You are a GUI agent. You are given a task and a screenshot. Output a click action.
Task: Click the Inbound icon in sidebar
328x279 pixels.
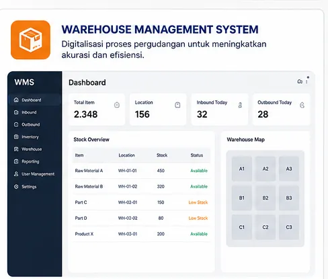[x=16, y=112]
